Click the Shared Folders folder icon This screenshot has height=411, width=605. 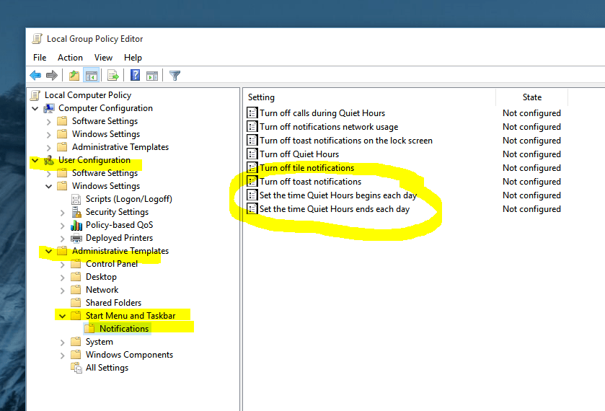[x=76, y=303]
